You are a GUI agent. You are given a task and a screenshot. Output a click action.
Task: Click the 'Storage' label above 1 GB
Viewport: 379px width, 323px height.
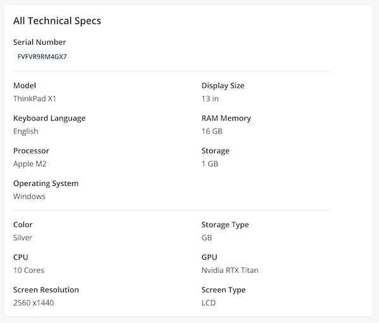pos(215,151)
